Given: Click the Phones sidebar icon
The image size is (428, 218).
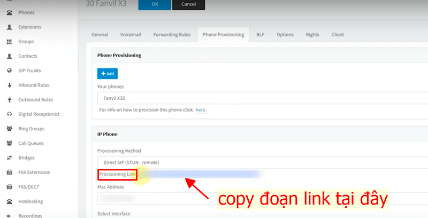Looking at the screenshot, I should click(x=9, y=12).
